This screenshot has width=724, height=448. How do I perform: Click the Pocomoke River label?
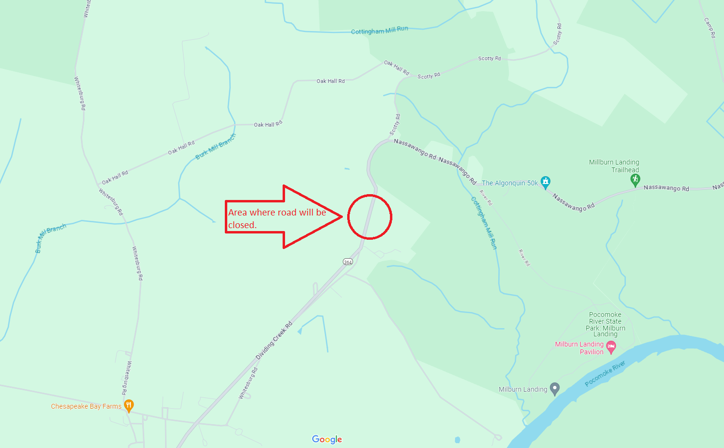[605, 374]
